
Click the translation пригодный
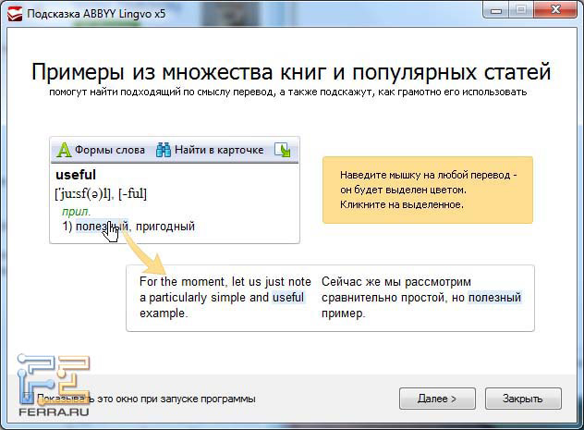tap(165, 227)
